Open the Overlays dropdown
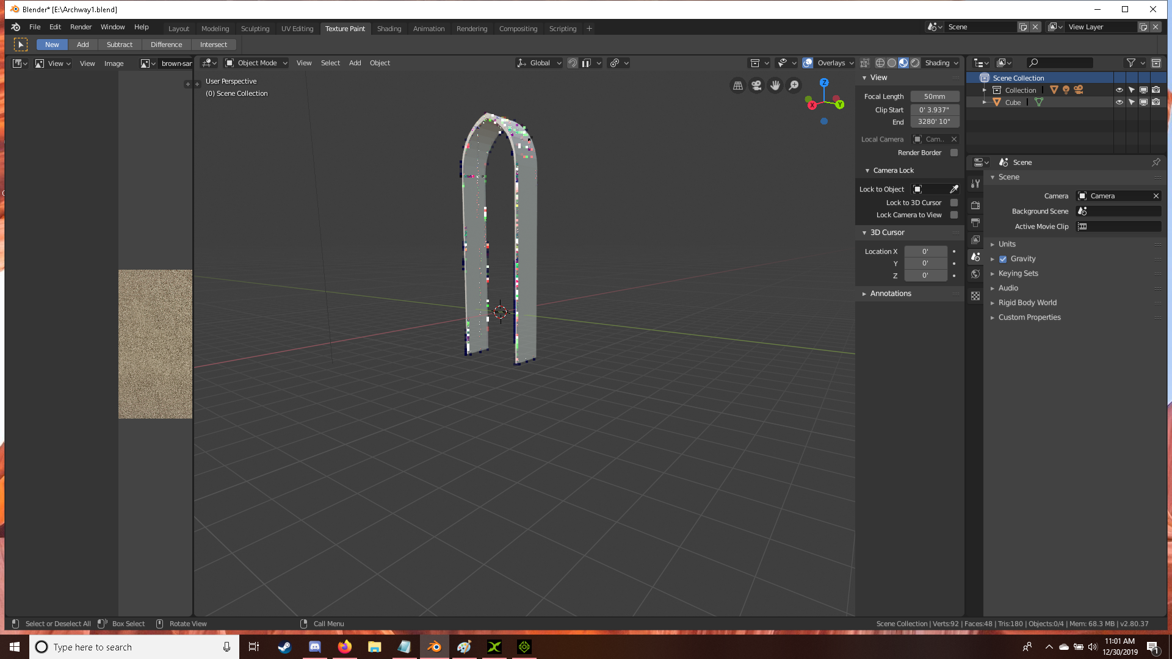Screen dimensions: 1172x659 pyautogui.click(x=835, y=63)
